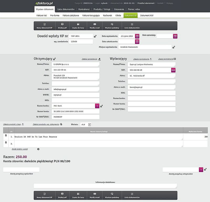Viewport: 210px width, 202px height.
Task: Click the Załaduj produkt z bazy link
Action: tap(12, 124)
